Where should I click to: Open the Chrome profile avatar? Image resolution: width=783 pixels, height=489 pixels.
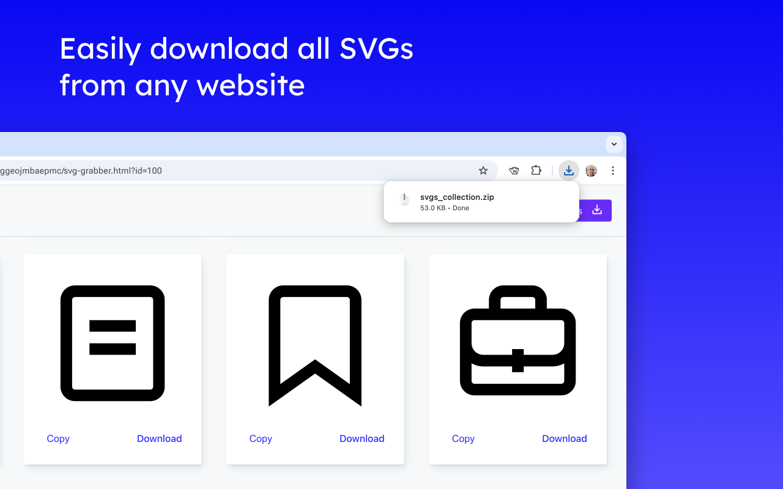pos(590,171)
